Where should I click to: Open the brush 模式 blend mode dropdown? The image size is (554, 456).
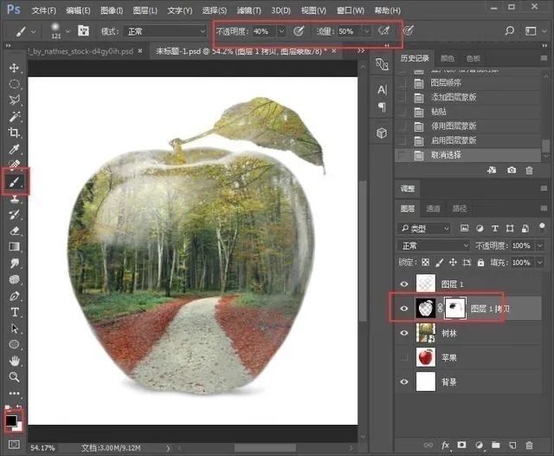[166, 31]
